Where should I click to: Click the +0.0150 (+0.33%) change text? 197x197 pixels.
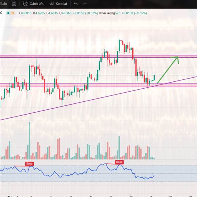[x=85, y=13]
